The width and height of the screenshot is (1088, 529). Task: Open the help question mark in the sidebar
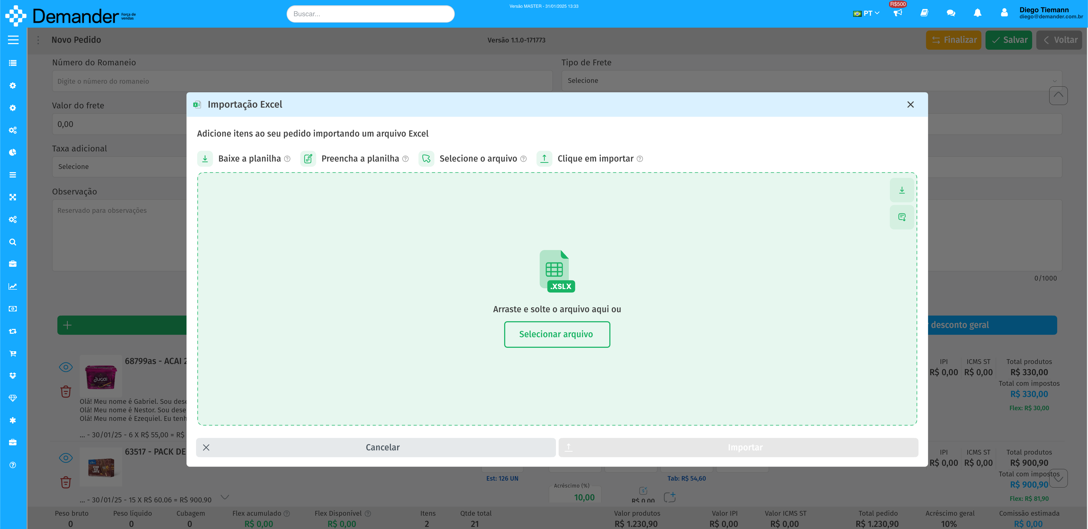point(13,465)
